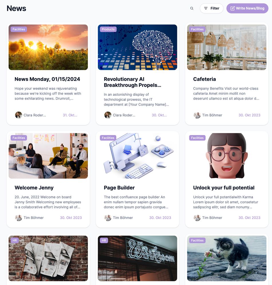Open the cafeteria interior thumbnail
Screen dimensions: 272x285
[x=227, y=47]
